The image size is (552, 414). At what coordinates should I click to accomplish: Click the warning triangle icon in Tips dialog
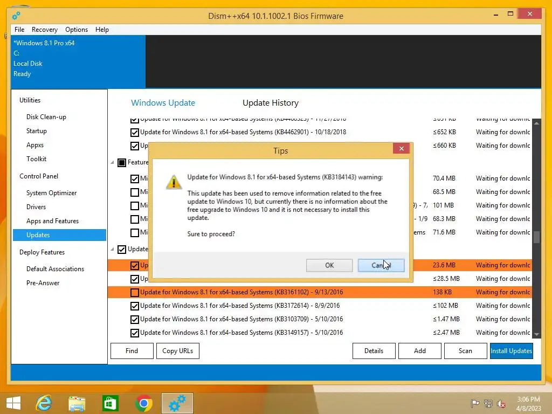(174, 182)
